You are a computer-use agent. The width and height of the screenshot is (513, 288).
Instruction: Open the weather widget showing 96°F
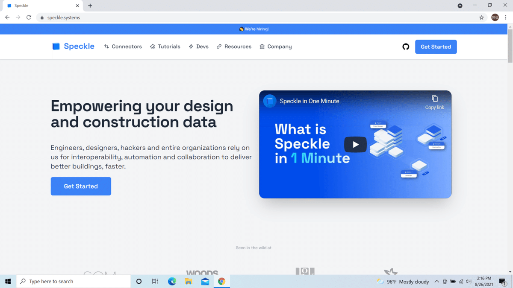[x=403, y=282]
